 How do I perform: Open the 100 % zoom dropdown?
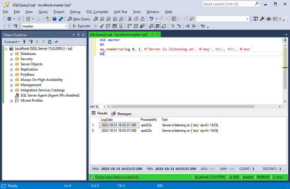pos(104,107)
